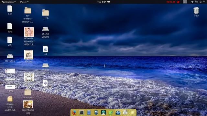
Task: Select the comic-strip image thumbnail above openvpn
Action: pos(29,77)
